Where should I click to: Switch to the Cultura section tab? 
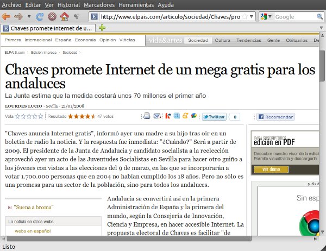222,40
